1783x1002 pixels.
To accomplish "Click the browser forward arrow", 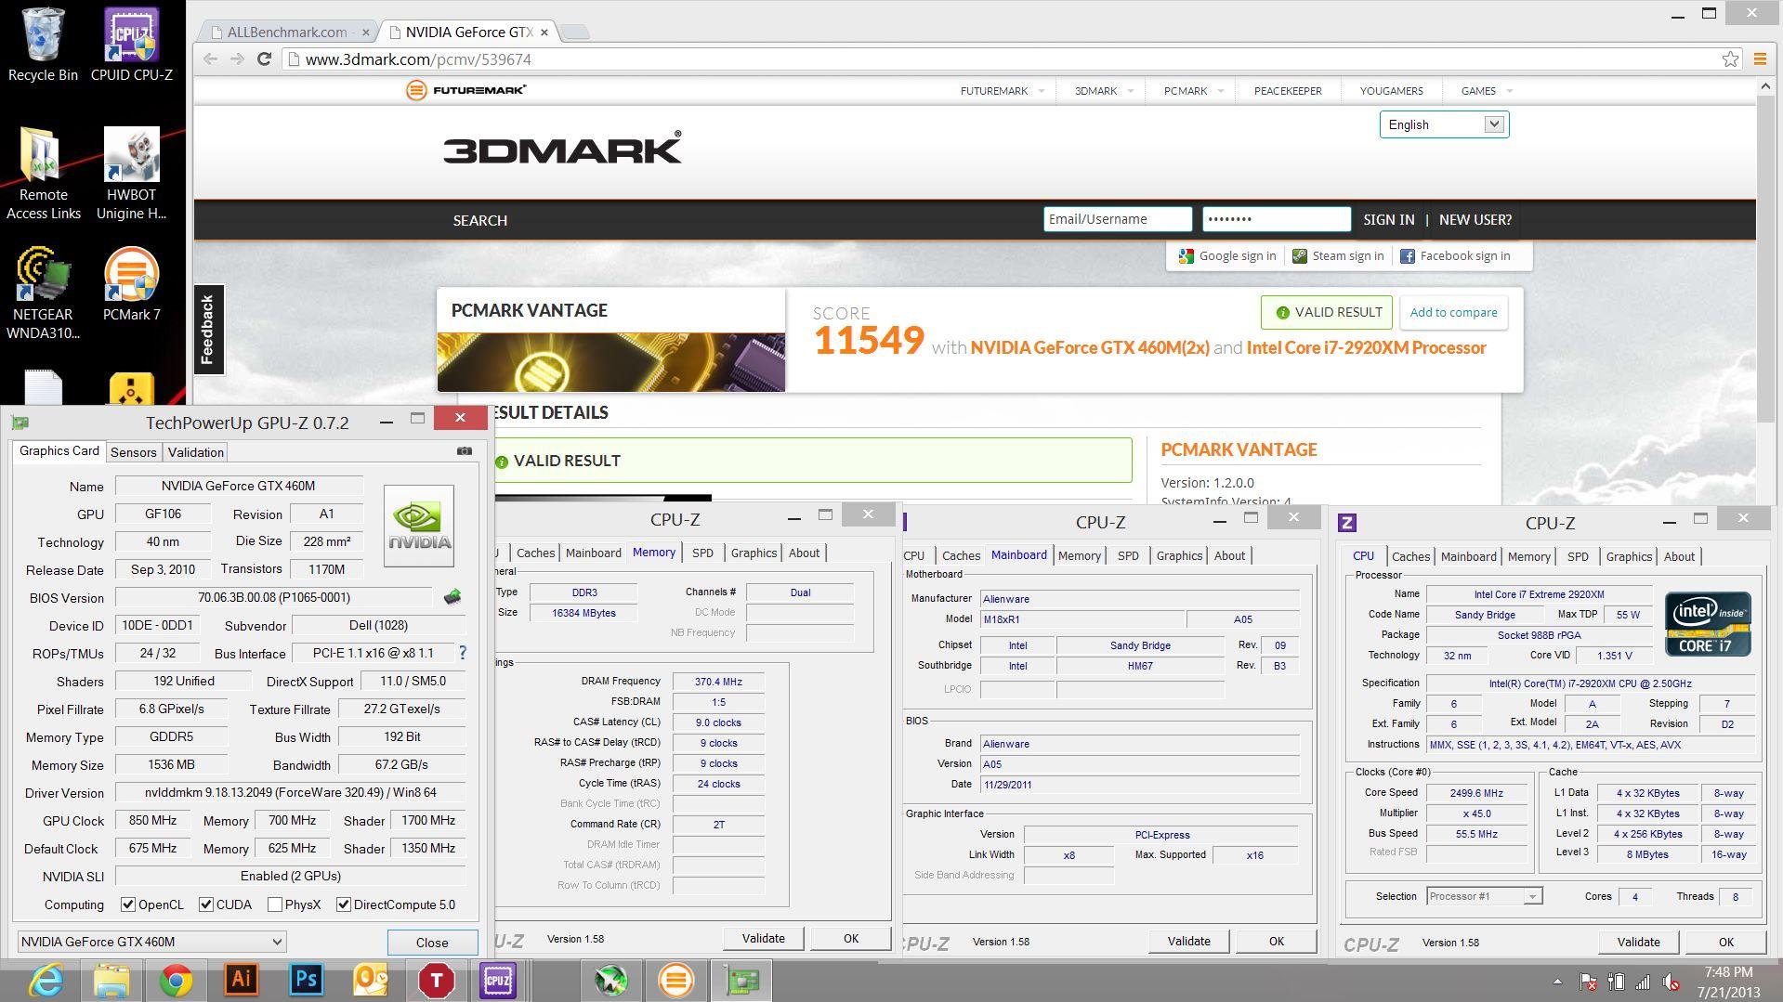I will point(238,59).
